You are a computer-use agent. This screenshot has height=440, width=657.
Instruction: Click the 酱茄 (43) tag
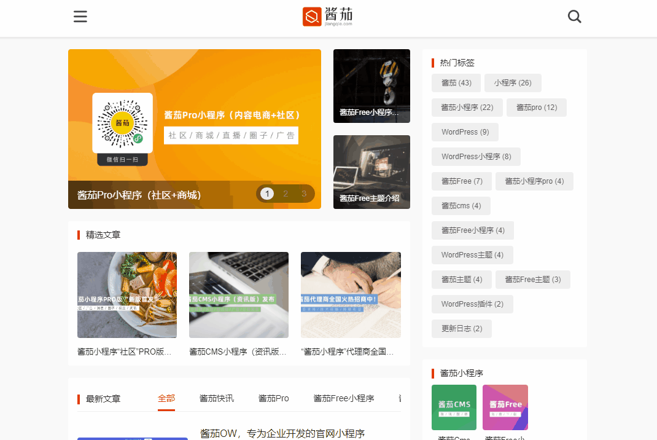[x=456, y=83]
